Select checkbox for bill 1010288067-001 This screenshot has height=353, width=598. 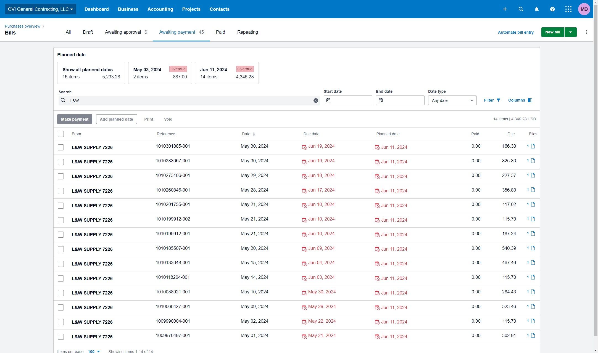coord(61,162)
